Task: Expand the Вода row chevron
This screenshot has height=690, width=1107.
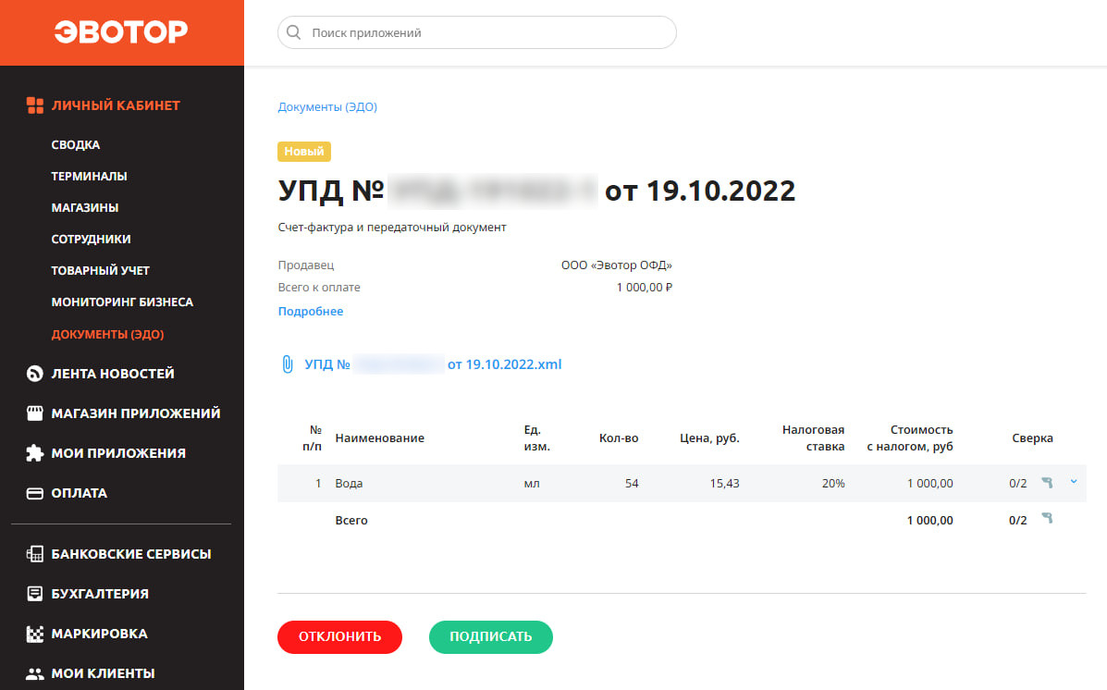Action: pyautogui.click(x=1074, y=482)
